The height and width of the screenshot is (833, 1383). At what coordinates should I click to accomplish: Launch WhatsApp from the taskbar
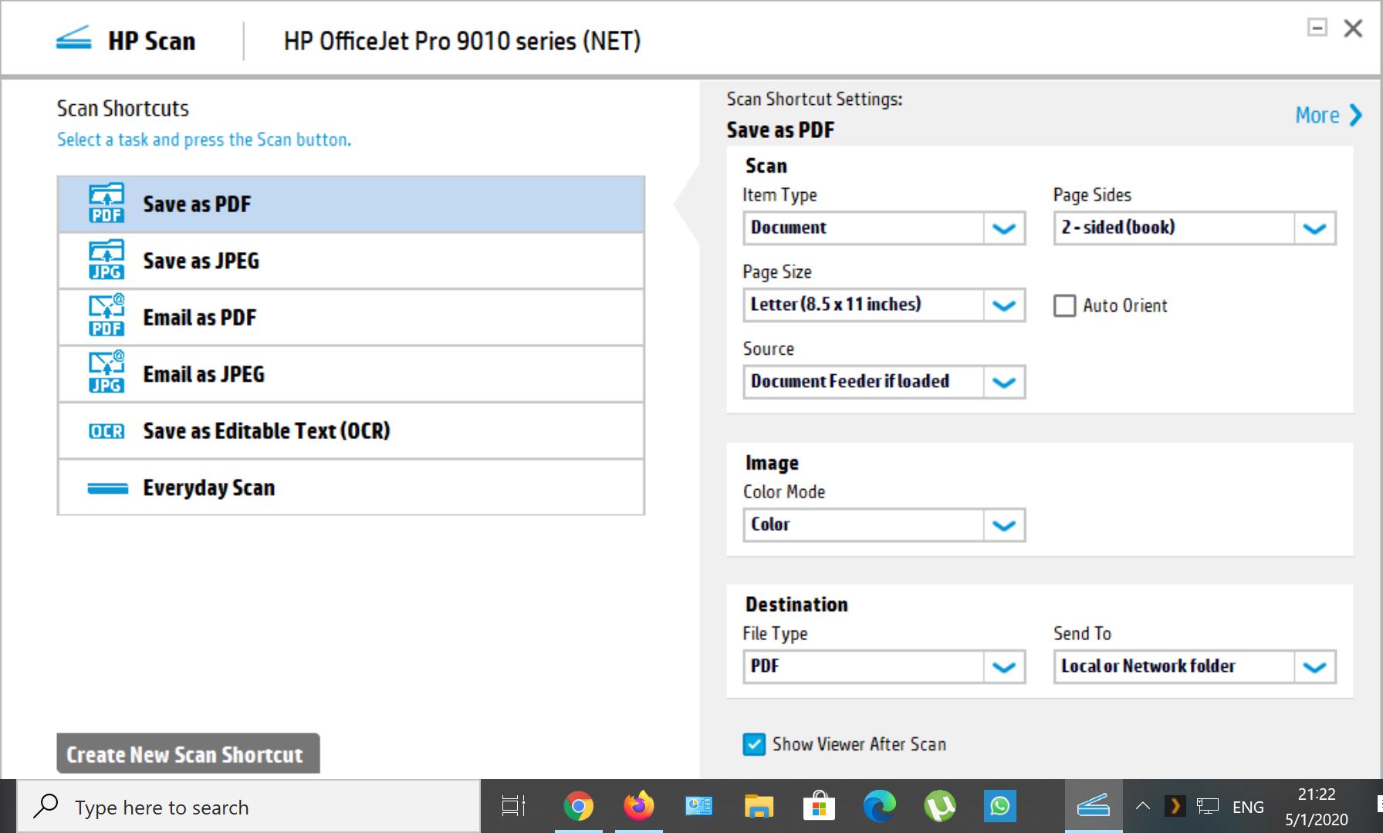click(999, 806)
